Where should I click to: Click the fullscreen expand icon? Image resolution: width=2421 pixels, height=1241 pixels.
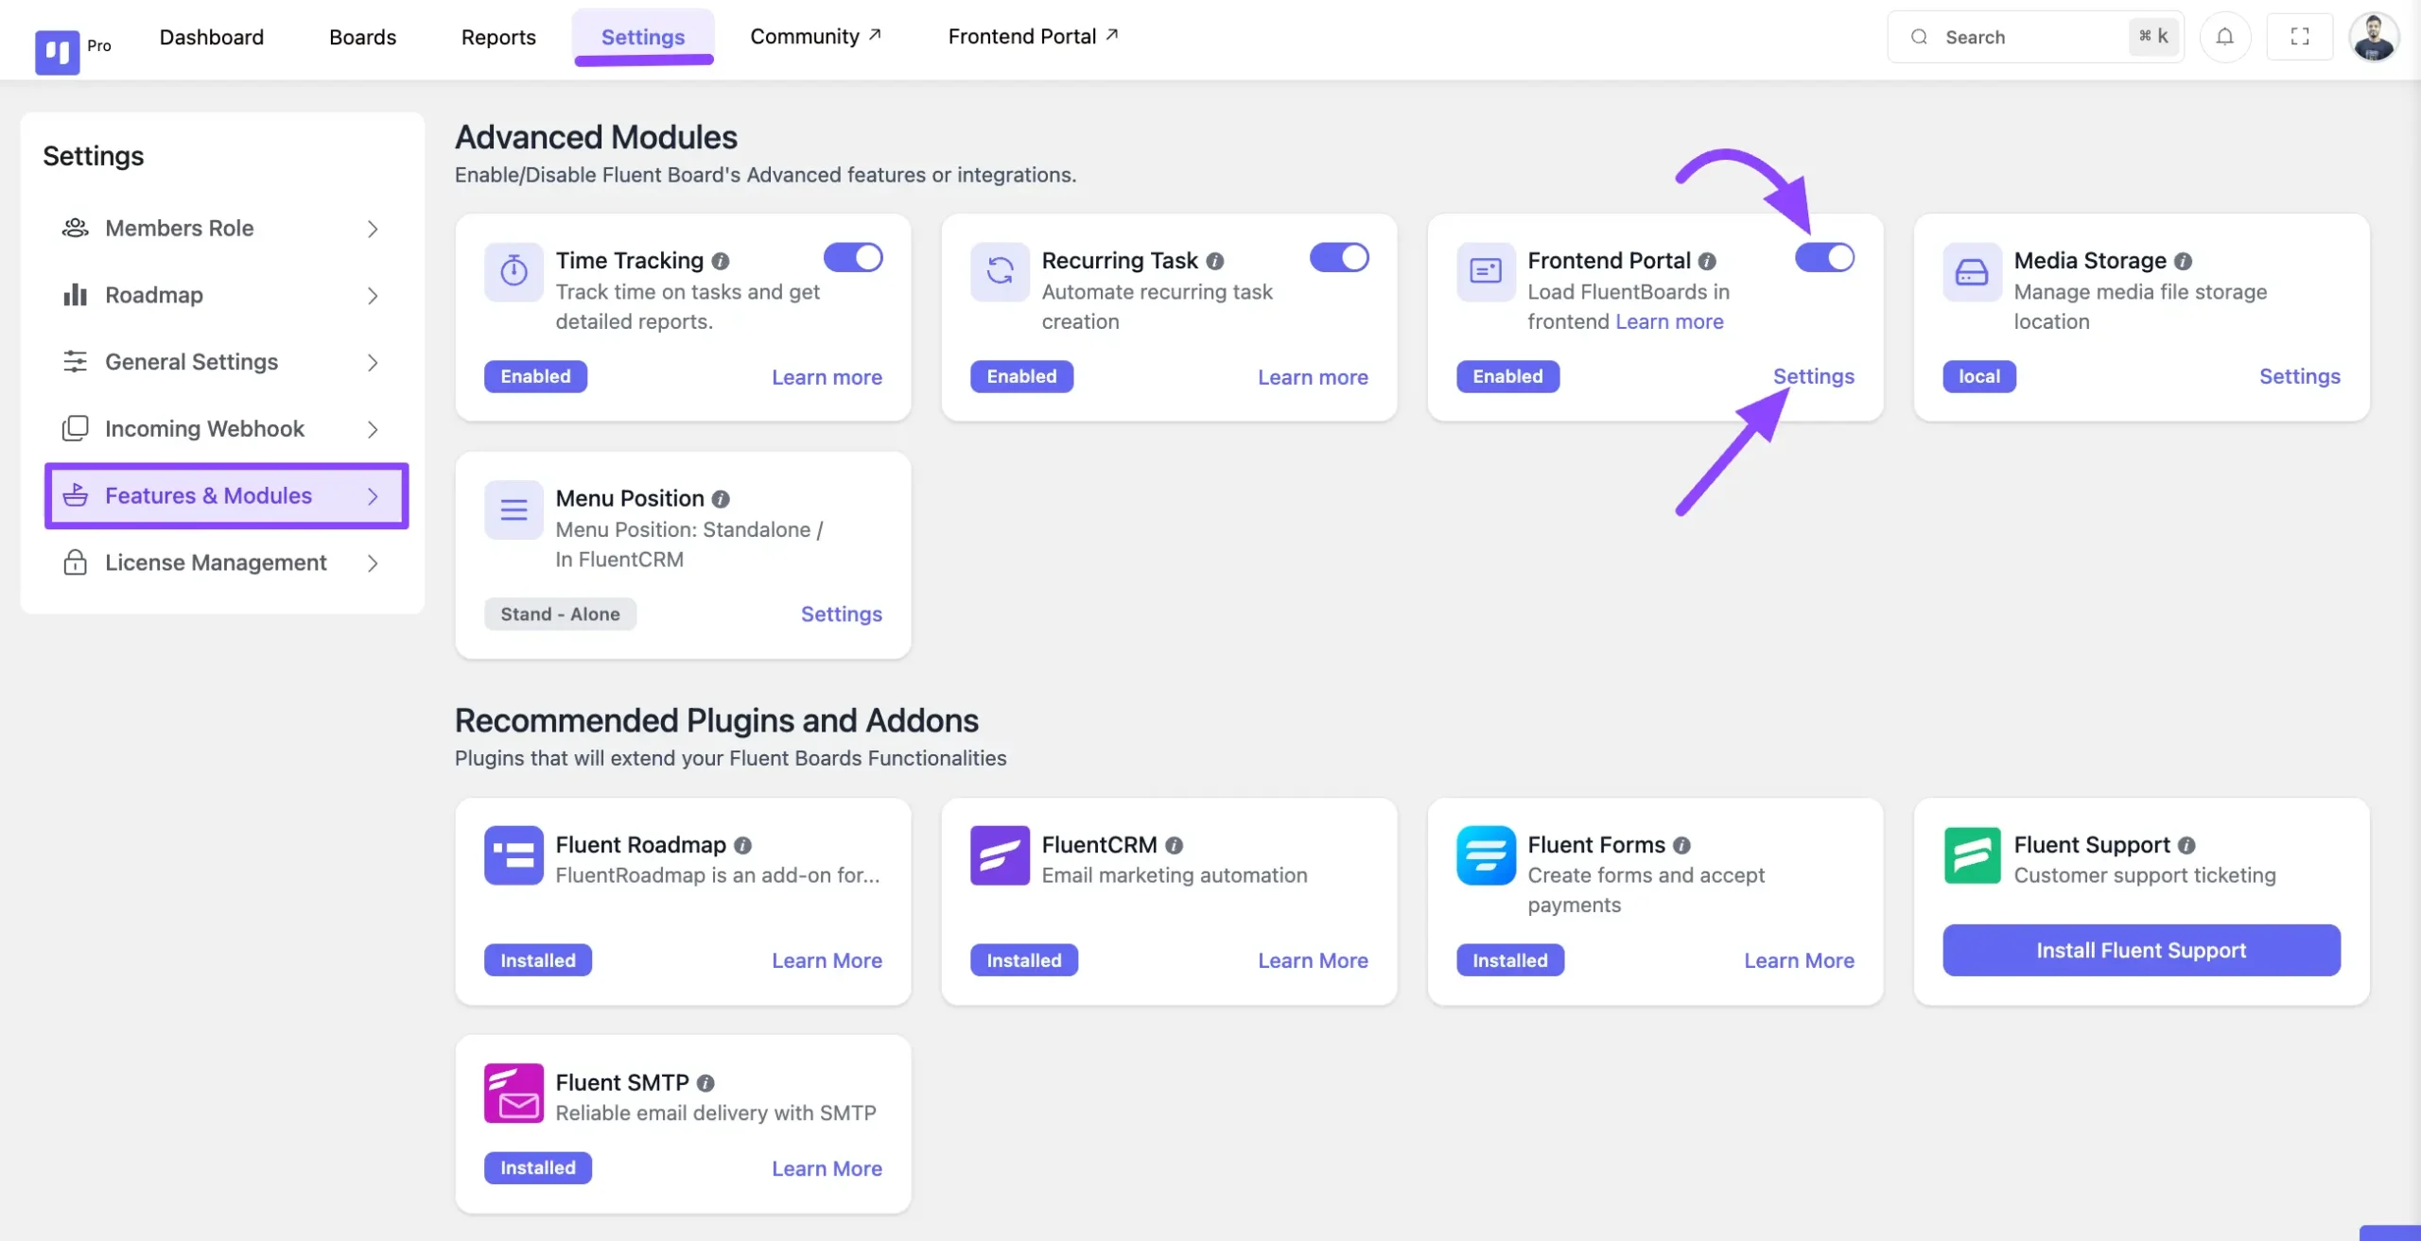pyautogui.click(x=2299, y=37)
